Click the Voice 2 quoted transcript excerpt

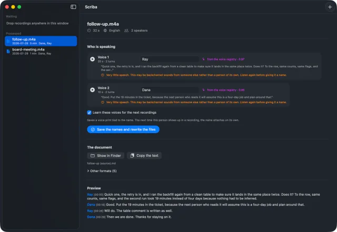tap(187, 97)
